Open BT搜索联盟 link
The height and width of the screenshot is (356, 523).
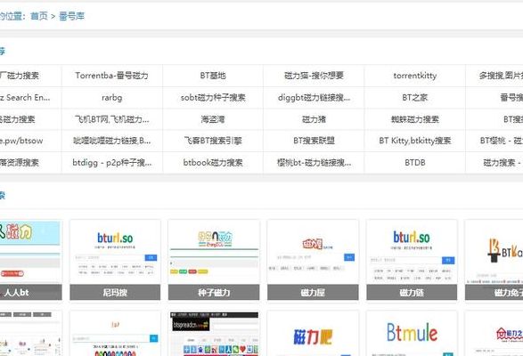click(314, 141)
